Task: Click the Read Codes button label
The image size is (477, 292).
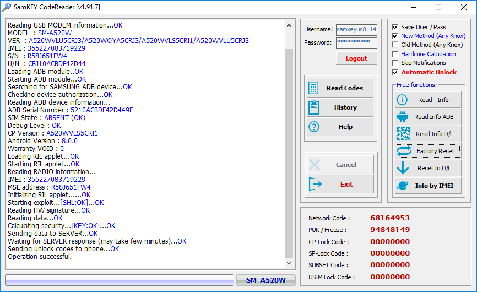Action: point(345,88)
